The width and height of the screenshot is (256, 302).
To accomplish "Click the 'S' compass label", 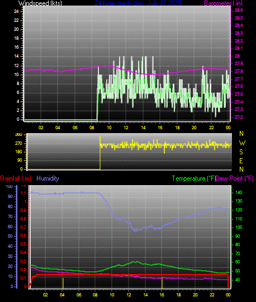I will [x=241, y=152].
